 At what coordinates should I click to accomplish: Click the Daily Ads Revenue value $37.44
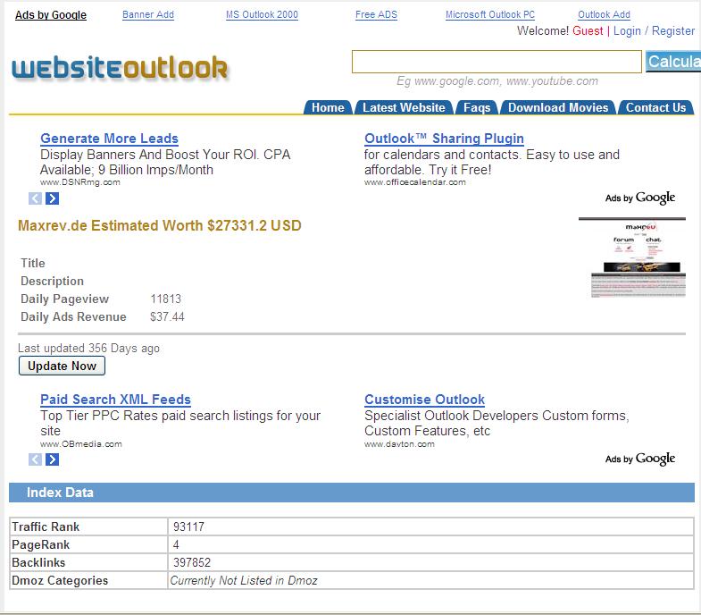pyautogui.click(x=167, y=317)
